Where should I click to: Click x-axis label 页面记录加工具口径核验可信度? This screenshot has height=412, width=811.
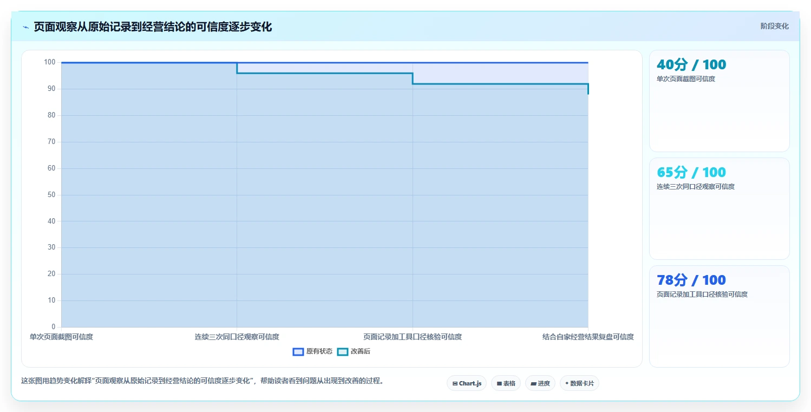(x=413, y=337)
